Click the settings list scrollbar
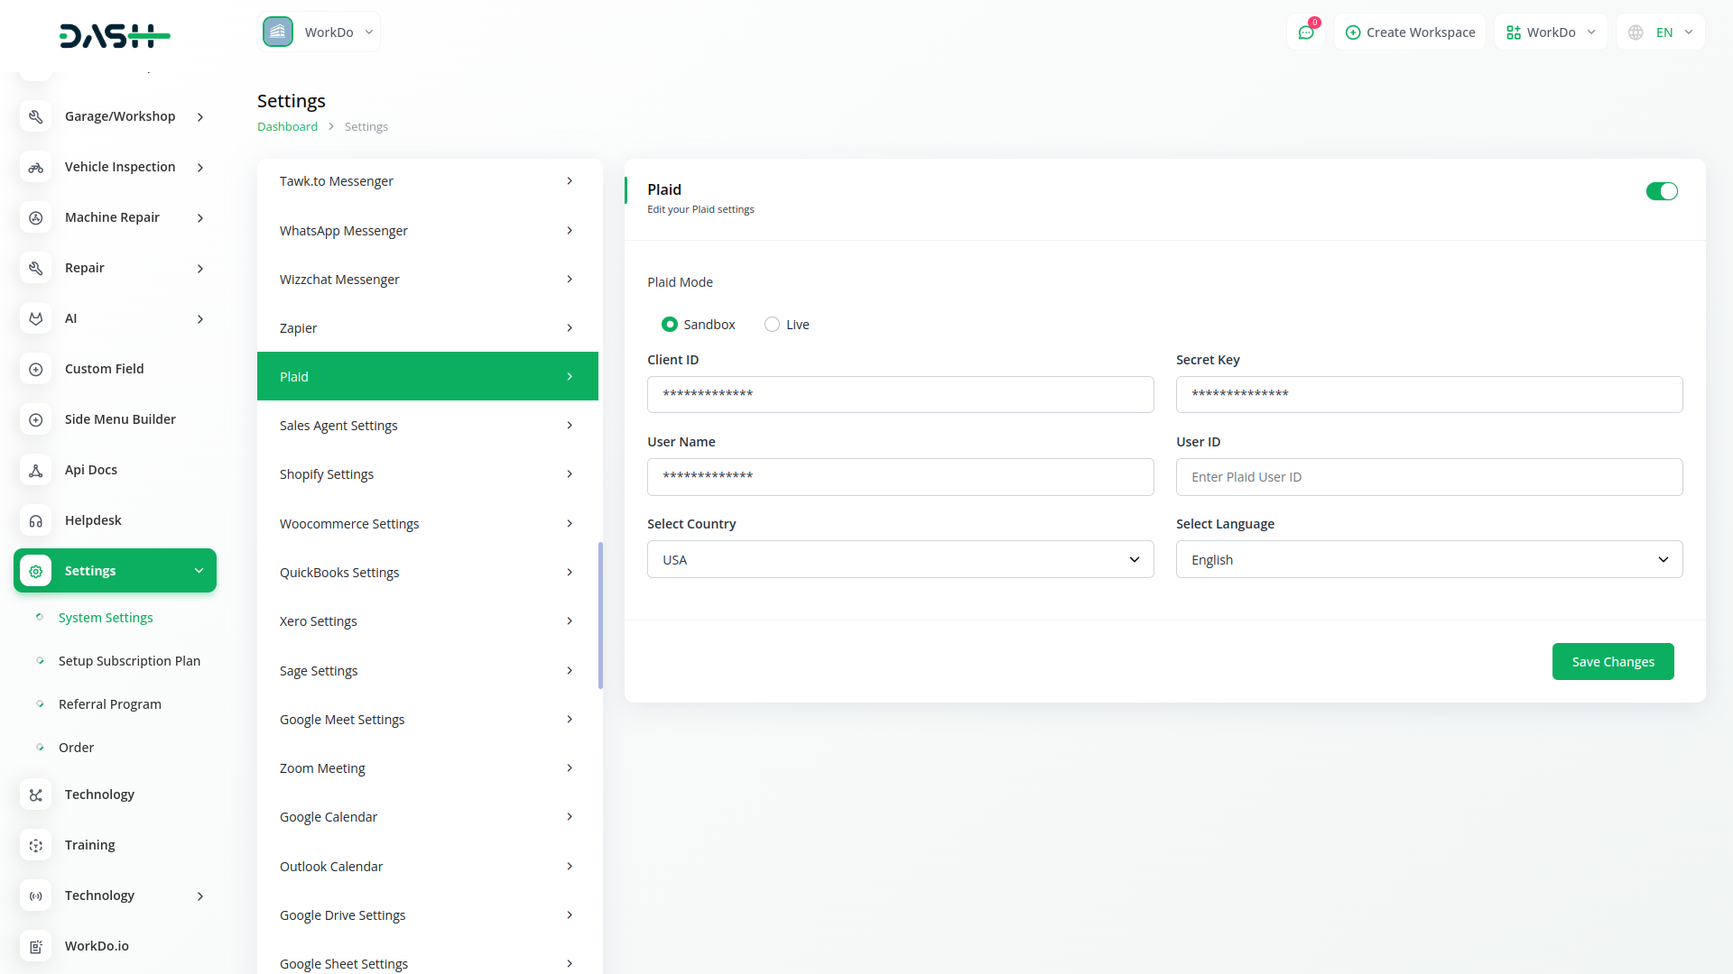The height and width of the screenshot is (974, 1733). (x=600, y=615)
